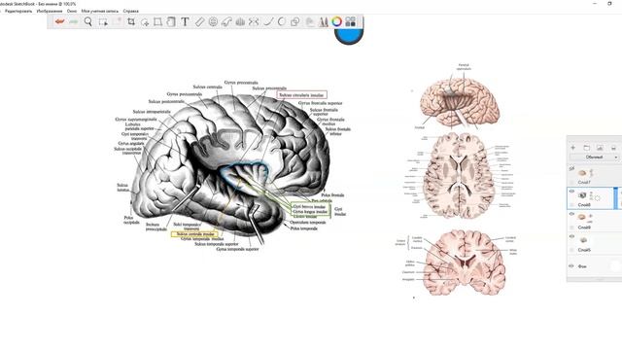
Task: Enable Predictive Stroke
Action: point(281,21)
